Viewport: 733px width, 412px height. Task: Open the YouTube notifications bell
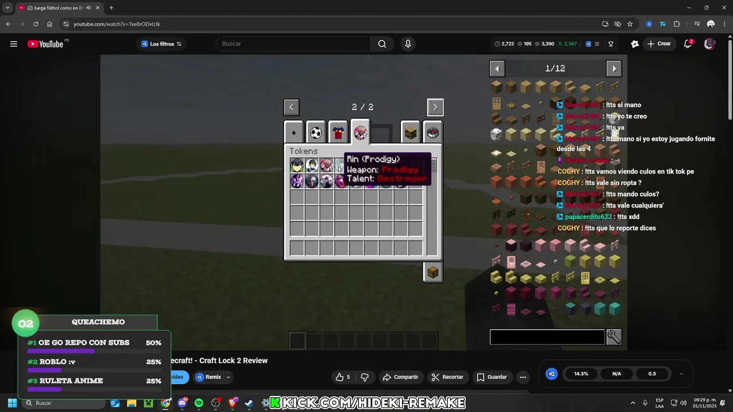pos(688,44)
